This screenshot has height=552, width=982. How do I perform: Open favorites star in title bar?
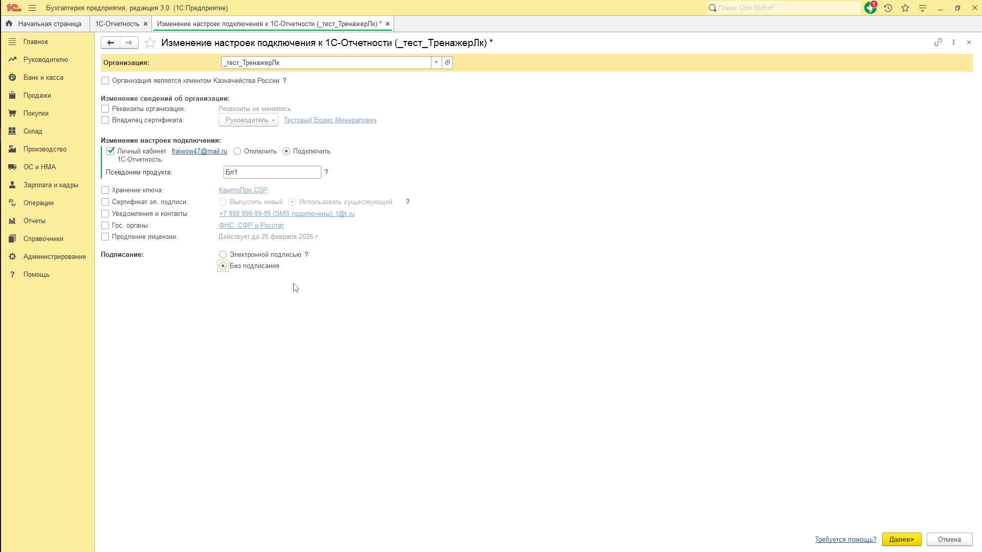click(905, 8)
